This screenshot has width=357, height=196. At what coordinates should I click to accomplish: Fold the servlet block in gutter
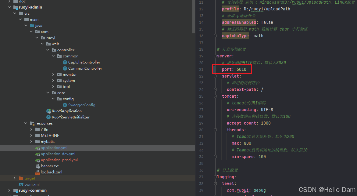click(215, 76)
